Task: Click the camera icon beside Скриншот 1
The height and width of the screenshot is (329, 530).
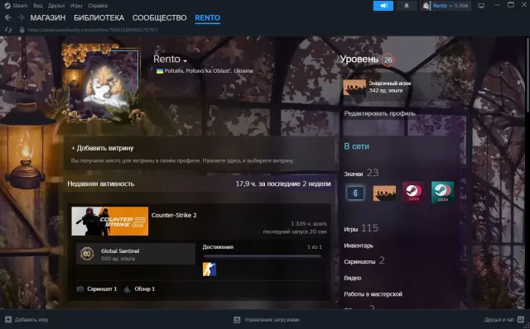Action: pyautogui.click(x=80, y=288)
